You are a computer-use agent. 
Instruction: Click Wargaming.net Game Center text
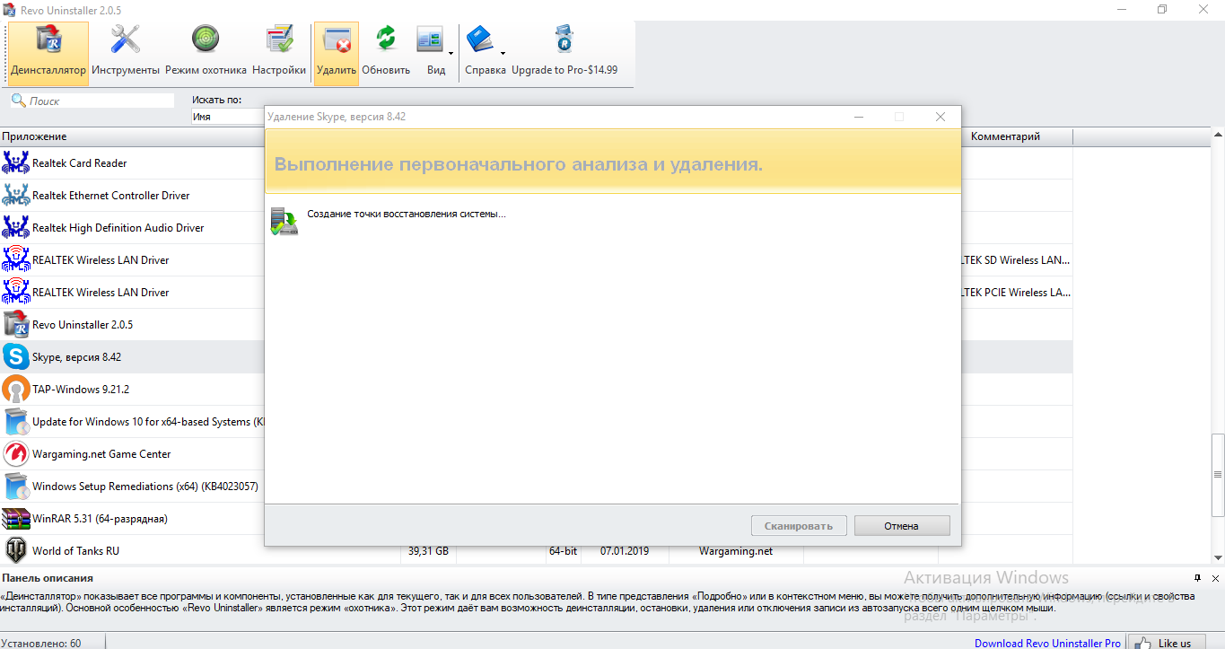coord(101,454)
